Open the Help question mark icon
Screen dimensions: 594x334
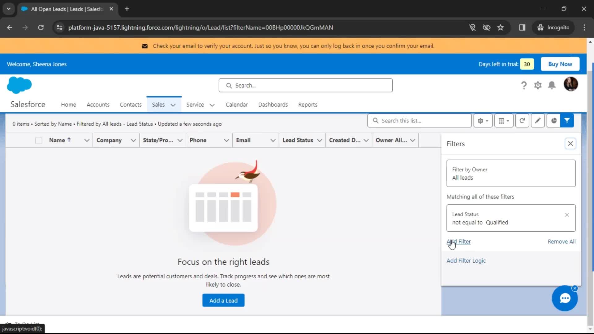(x=523, y=85)
